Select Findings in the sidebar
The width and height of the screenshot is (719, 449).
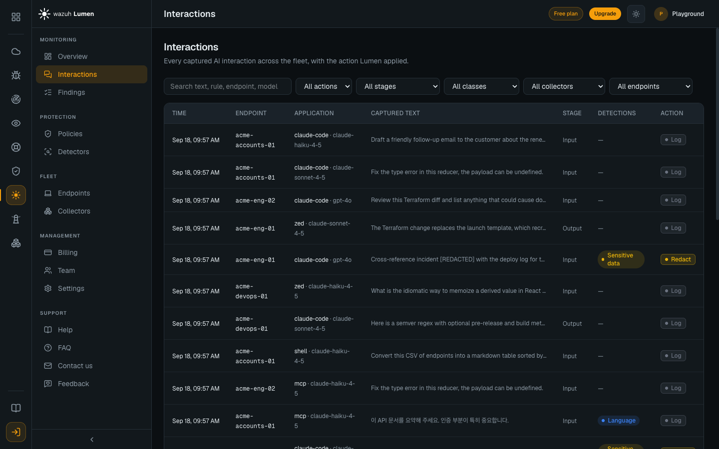click(92, 92)
